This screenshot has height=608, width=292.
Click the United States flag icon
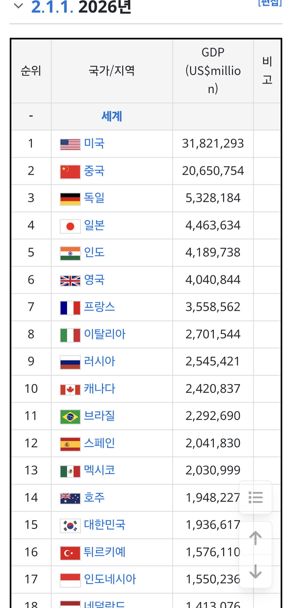(x=70, y=144)
